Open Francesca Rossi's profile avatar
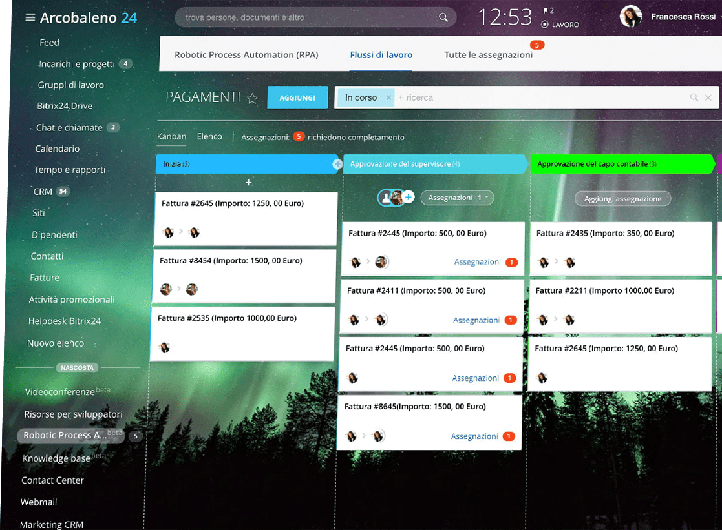722x530 pixels. click(631, 17)
